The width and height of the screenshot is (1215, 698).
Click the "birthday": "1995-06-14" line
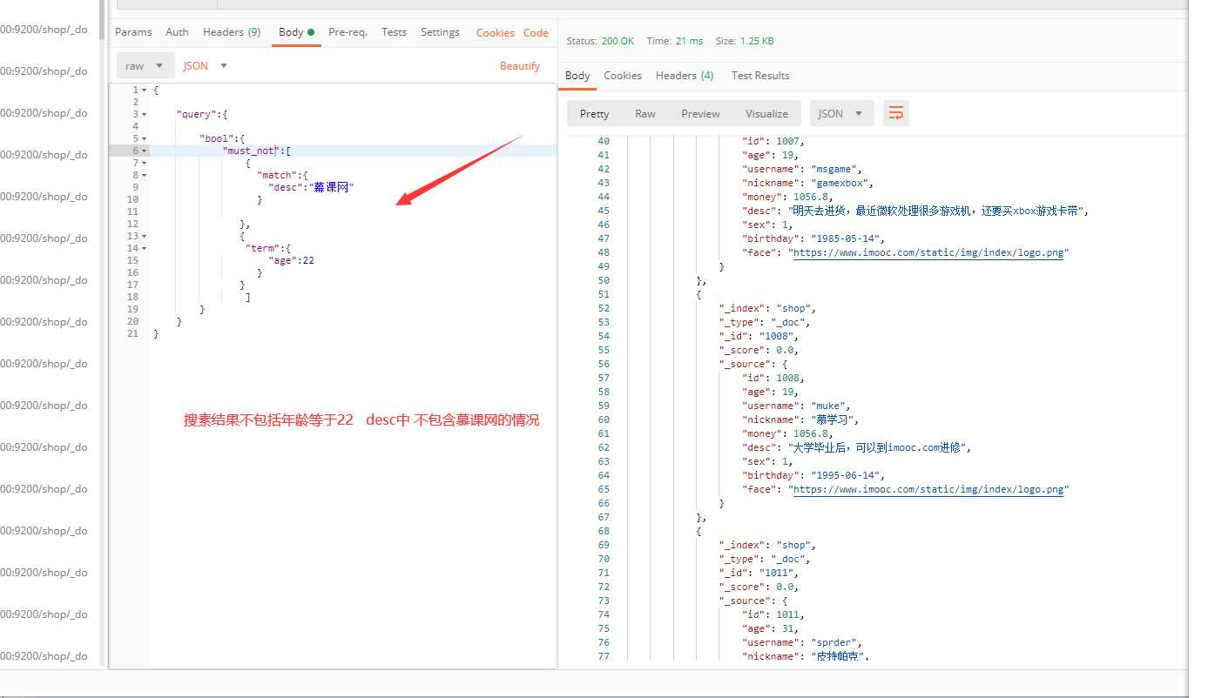[x=813, y=475]
